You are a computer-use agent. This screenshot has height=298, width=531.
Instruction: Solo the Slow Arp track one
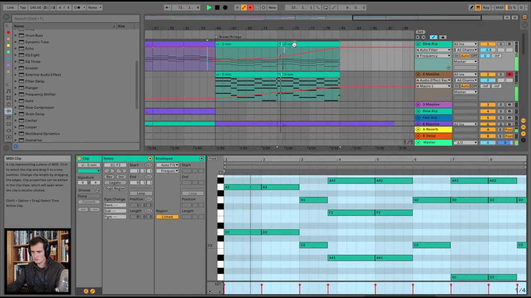click(x=501, y=44)
